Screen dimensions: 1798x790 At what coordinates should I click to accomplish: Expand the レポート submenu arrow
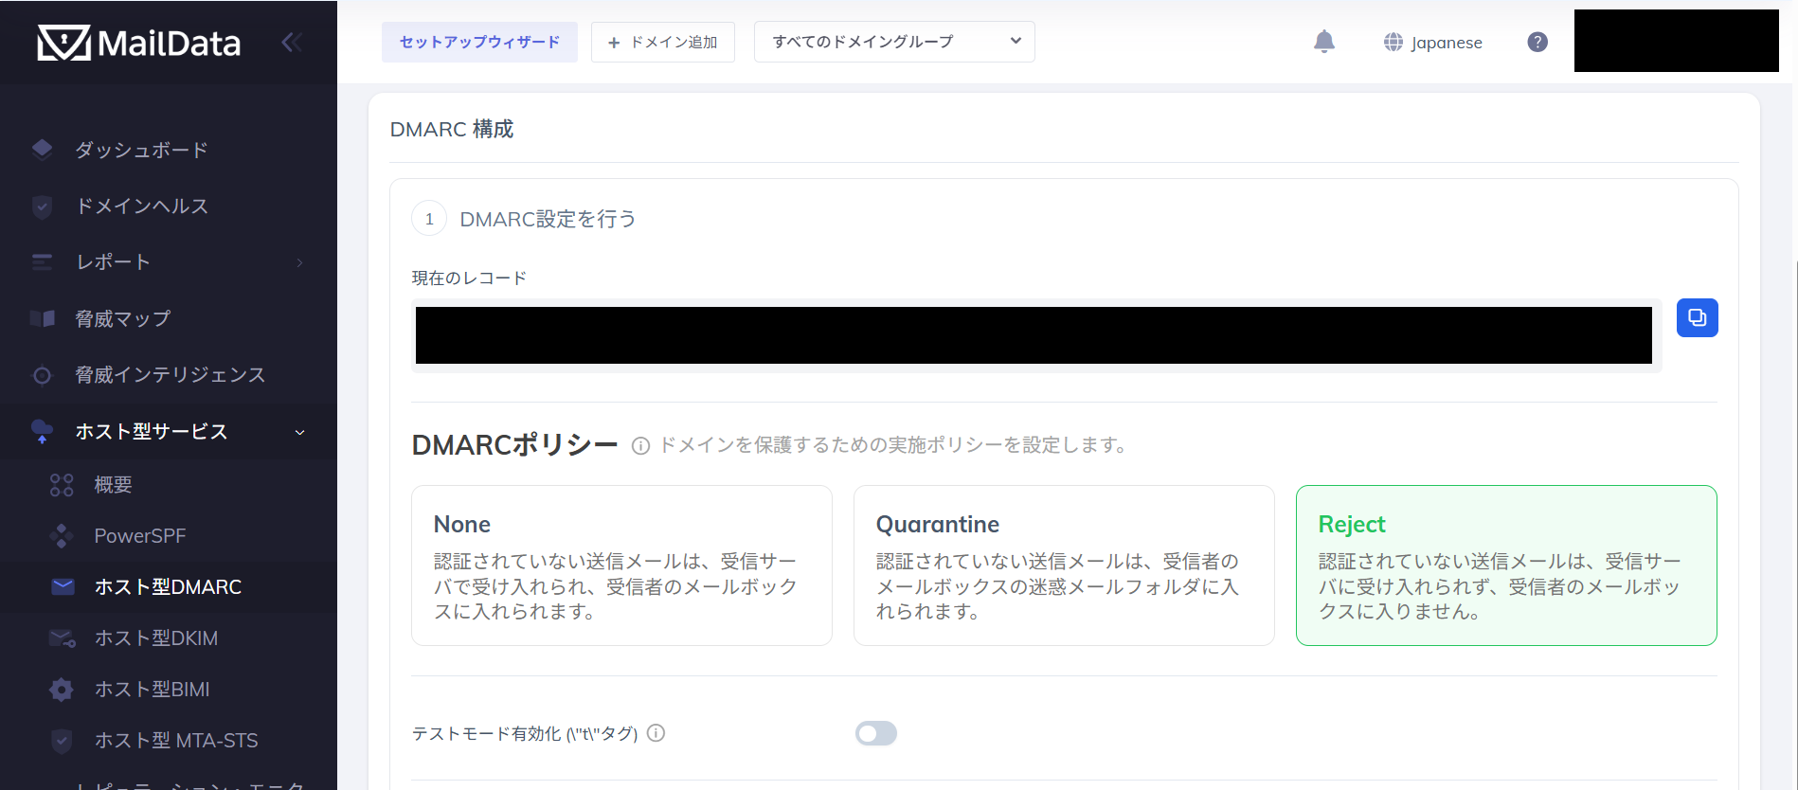[300, 262]
